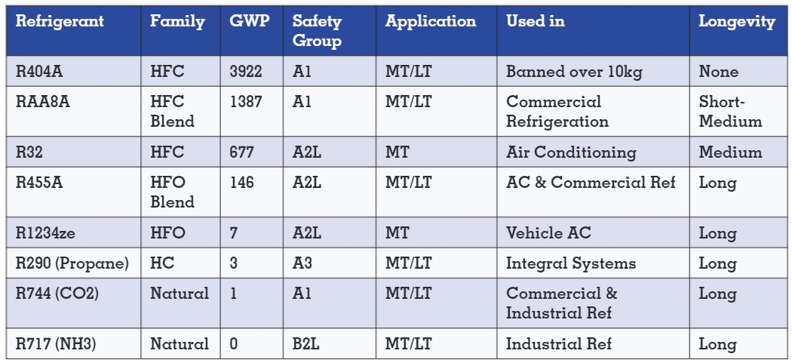
Task: Select the R404A refrigerant cell
Action: [38, 72]
